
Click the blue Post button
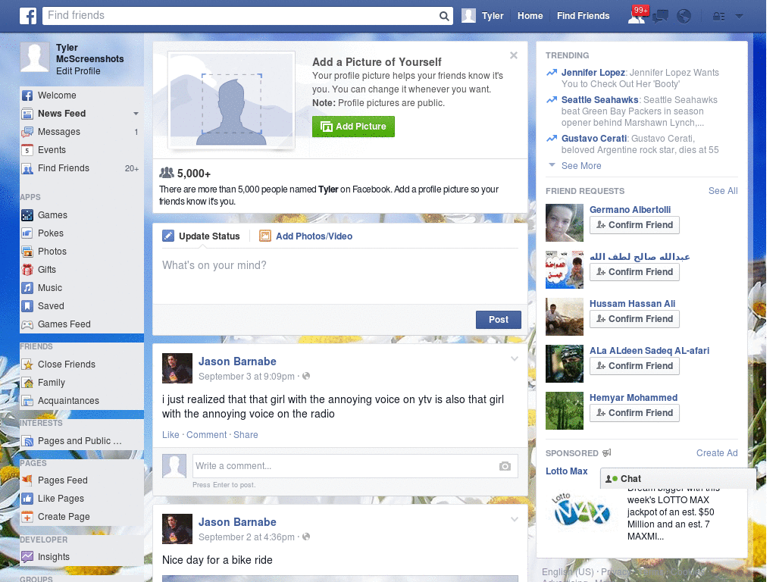click(x=499, y=320)
